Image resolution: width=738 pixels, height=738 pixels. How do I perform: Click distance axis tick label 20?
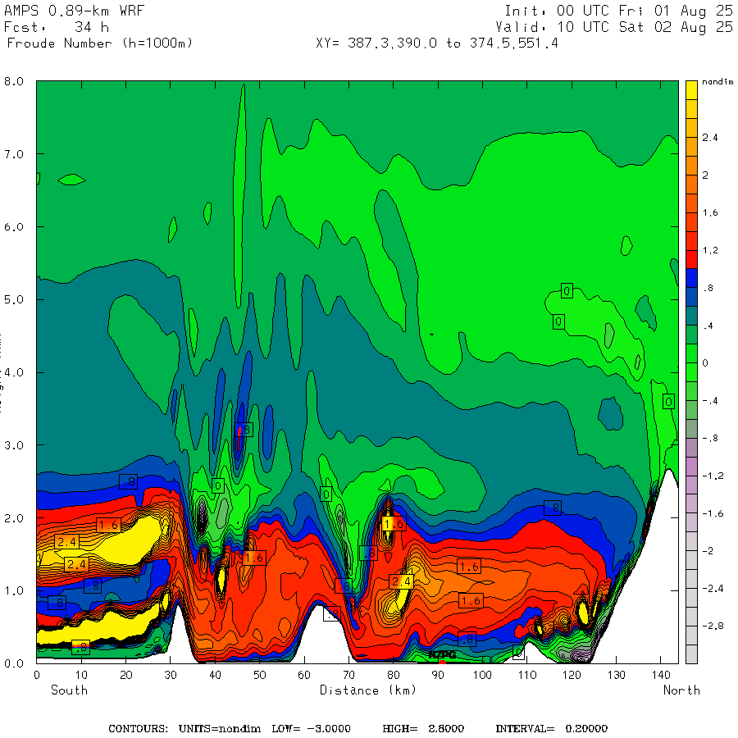pos(125,675)
